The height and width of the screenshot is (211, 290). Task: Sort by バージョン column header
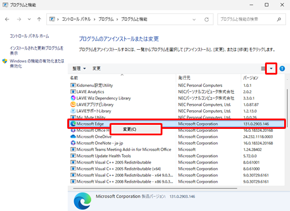pos(251,78)
